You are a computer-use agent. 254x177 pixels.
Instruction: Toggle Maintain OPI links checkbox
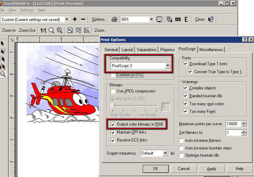(113, 132)
